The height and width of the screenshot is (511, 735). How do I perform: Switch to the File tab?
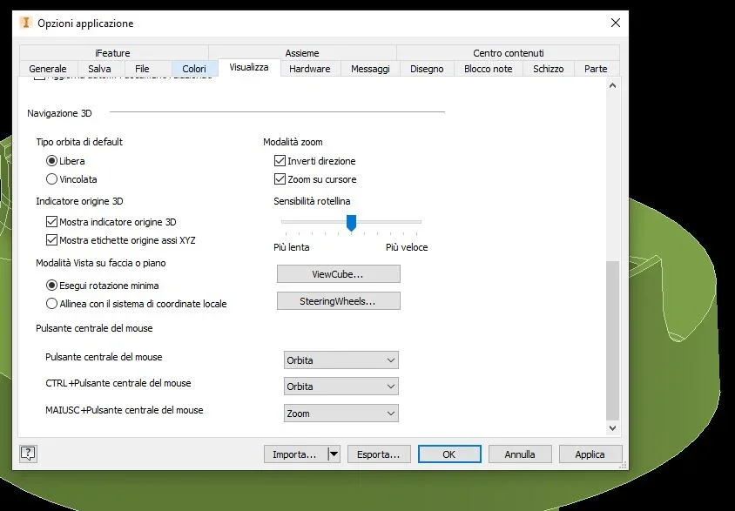pyautogui.click(x=142, y=69)
